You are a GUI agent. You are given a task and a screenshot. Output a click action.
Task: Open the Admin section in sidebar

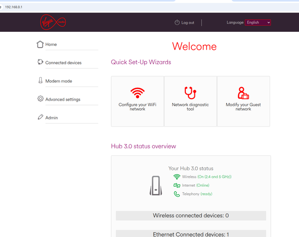[x=51, y=118]
